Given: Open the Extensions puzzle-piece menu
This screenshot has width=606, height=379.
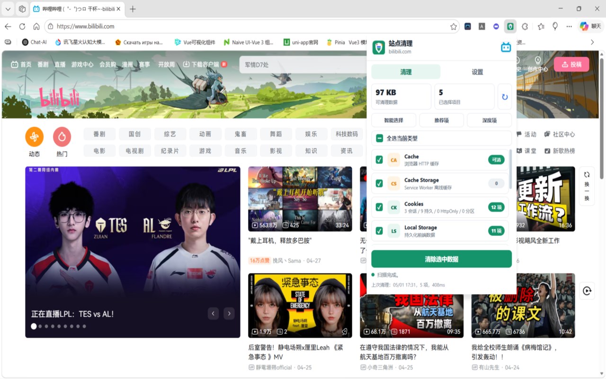Looking at the screenshot, I should pyautogui.click(x=525, y=27).
